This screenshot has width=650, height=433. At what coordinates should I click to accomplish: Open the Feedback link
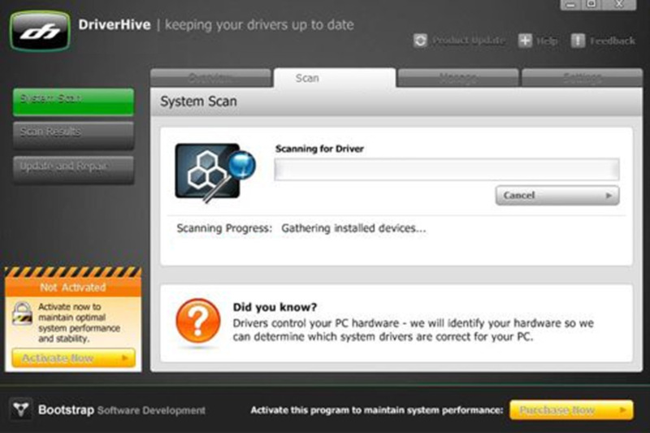[x=613, y=41]
